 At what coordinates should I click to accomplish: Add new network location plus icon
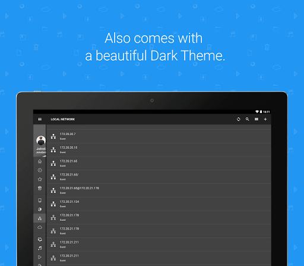coord(265,119)
